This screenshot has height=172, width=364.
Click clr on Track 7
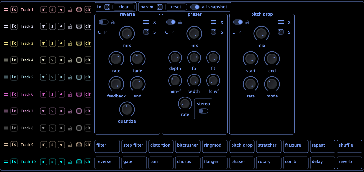(x=88, y=111)
